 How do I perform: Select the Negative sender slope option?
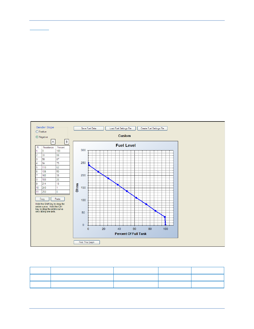(37, 137)
